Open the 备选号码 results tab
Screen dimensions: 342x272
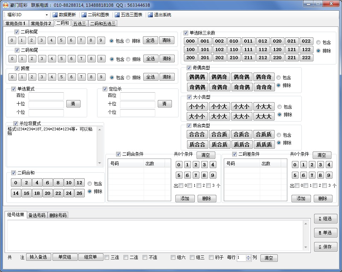tap(37, 215)
